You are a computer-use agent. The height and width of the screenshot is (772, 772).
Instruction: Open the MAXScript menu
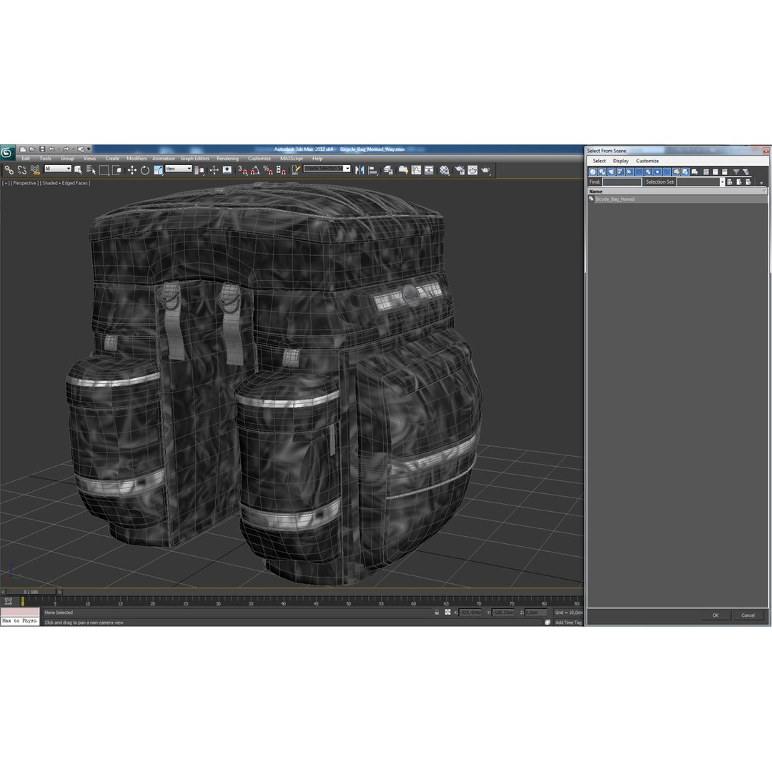pos(292,159)
